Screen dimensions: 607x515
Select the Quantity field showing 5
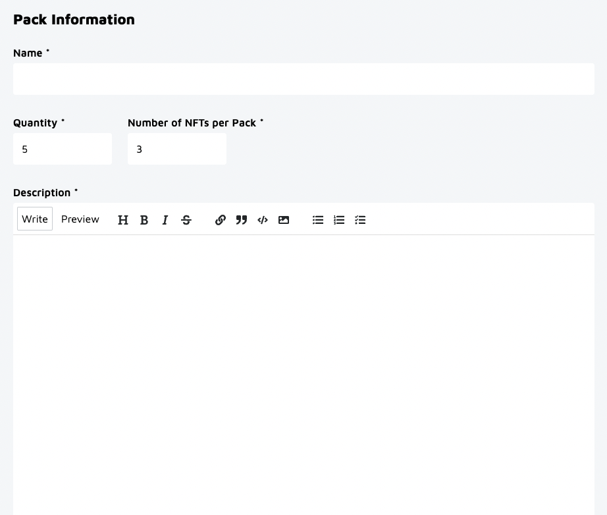coord(63,149)
